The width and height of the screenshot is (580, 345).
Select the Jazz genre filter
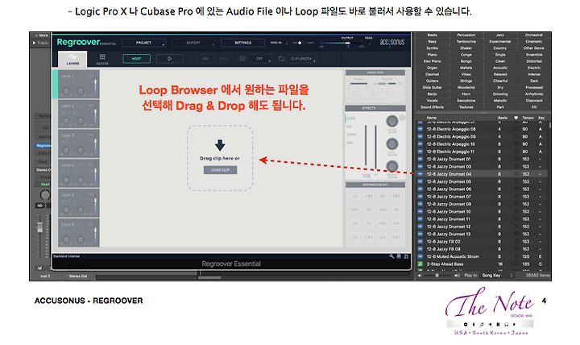point(500,35)
